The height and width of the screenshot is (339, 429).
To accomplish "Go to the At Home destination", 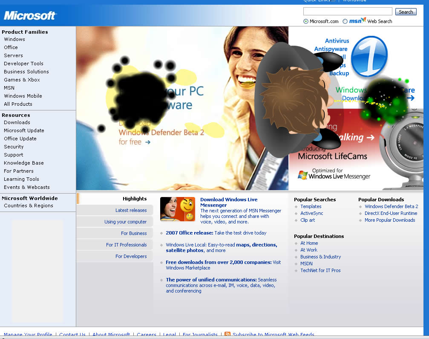I will point(309,243).
